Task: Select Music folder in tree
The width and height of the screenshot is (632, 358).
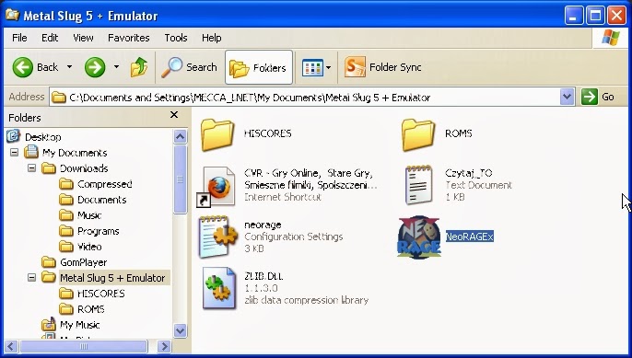Action: pyautogui.click(x=89, y=215)
